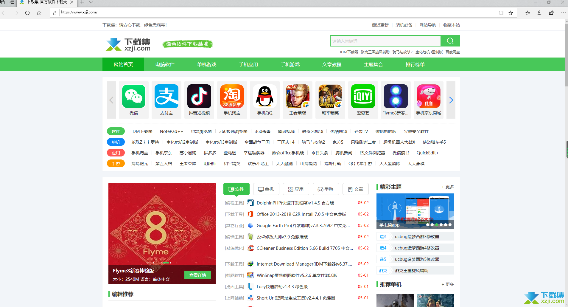Open the 海岛纪元 mobile game link
The image size is (568, 307).
point(140,164)
